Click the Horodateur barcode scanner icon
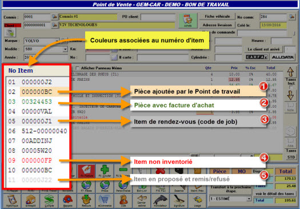This screenshot has height=209, width=300. 161,200
